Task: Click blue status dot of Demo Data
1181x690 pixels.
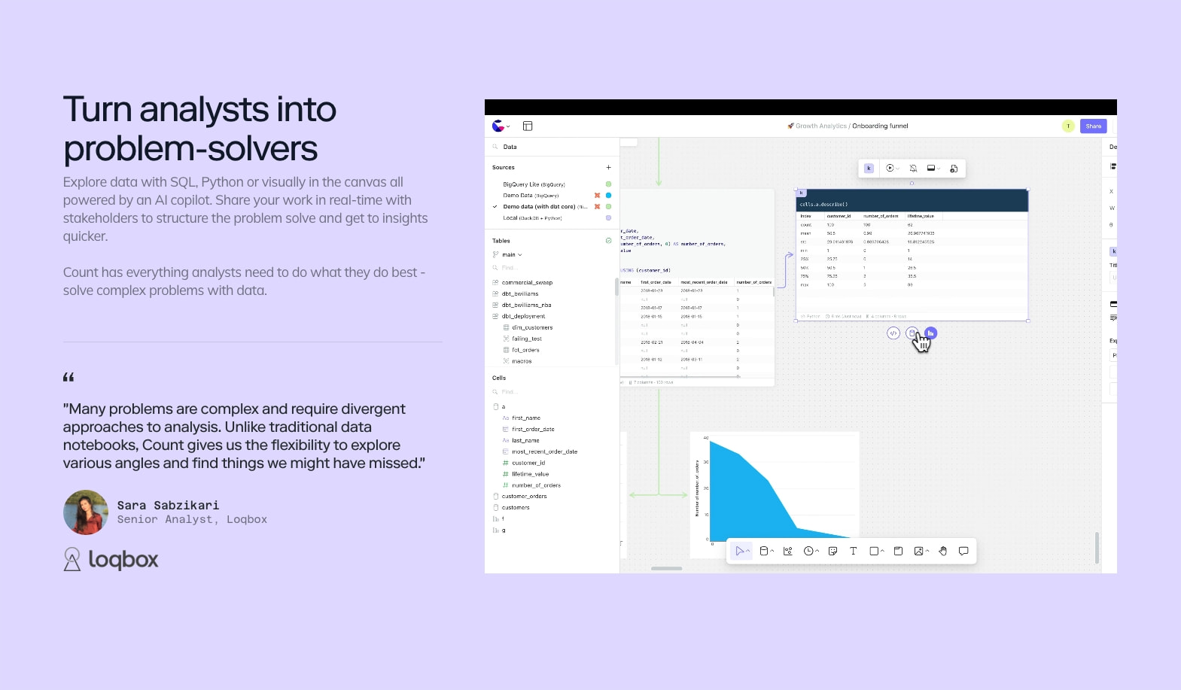Action: [608, 196]
